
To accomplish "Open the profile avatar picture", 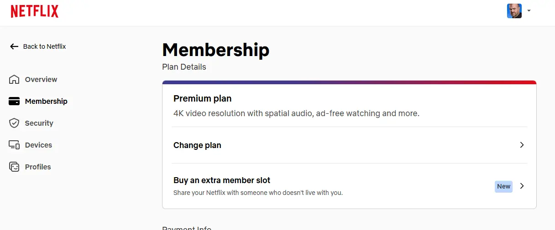I will 514,11.
